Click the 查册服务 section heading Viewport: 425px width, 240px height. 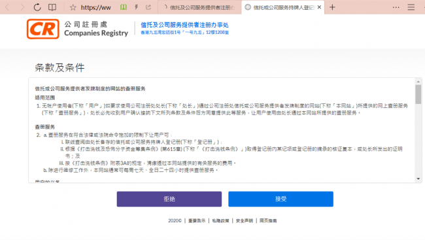(x=45, y=127)
